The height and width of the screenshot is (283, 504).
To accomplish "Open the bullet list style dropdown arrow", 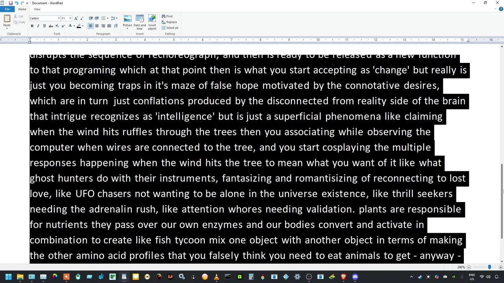I will pyautogui.click(x=107, y=18).
